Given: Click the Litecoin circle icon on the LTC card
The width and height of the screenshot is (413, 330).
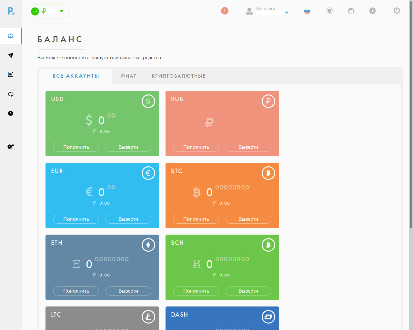Looking at the screenshot, I should click(148, 317).
